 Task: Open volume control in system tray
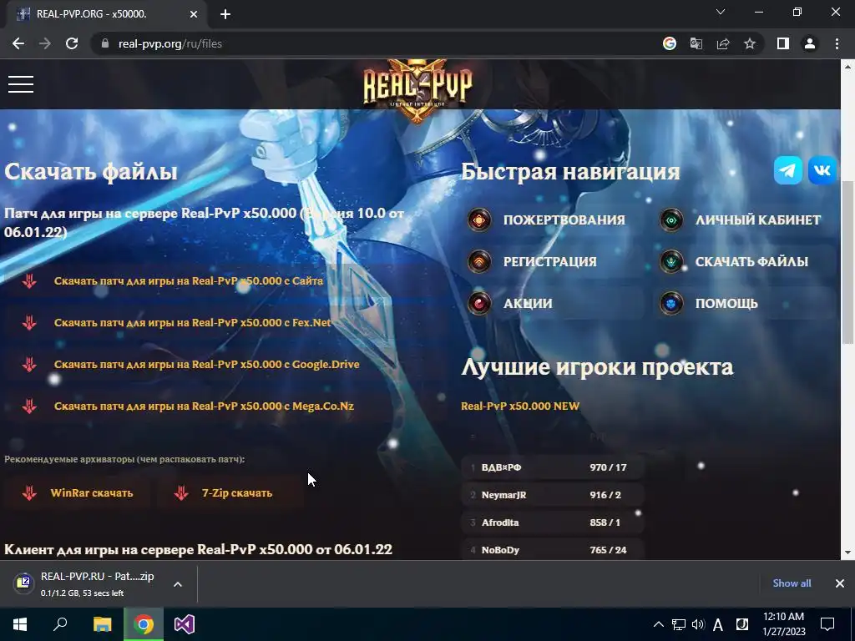point(698,624)
